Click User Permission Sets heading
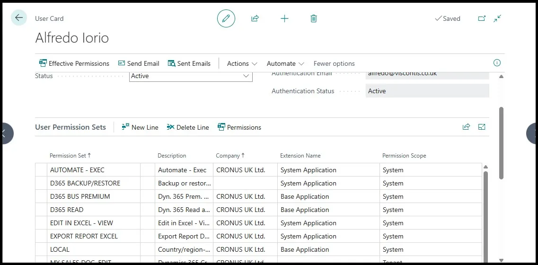 71,127
